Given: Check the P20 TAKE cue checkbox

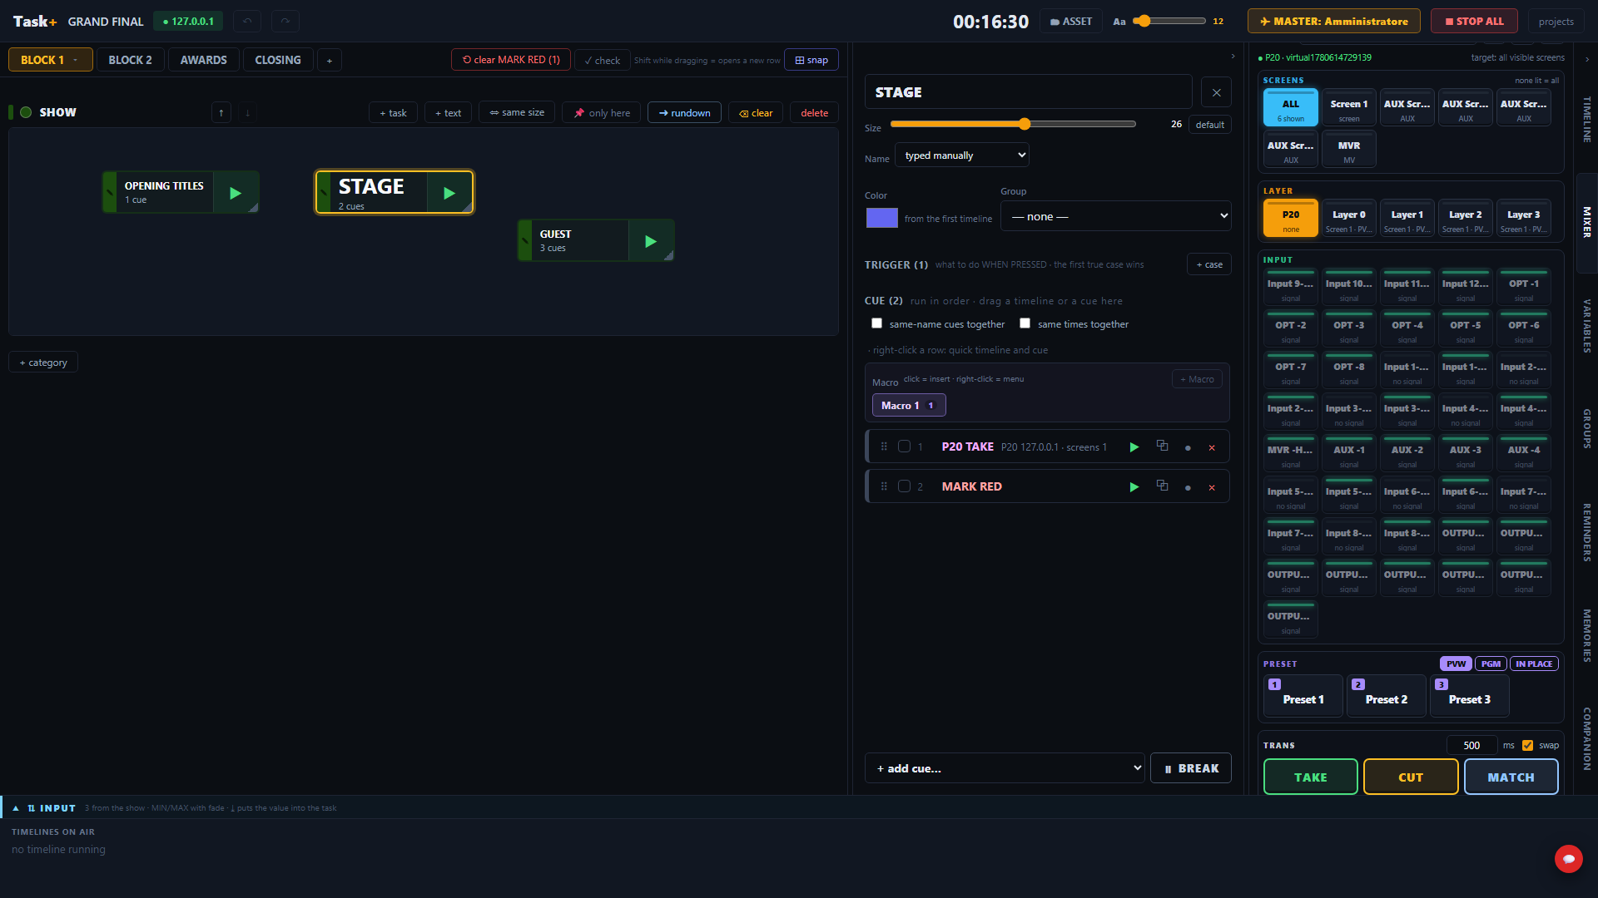Looking at the screenshot, I should [x=904, y=447].
